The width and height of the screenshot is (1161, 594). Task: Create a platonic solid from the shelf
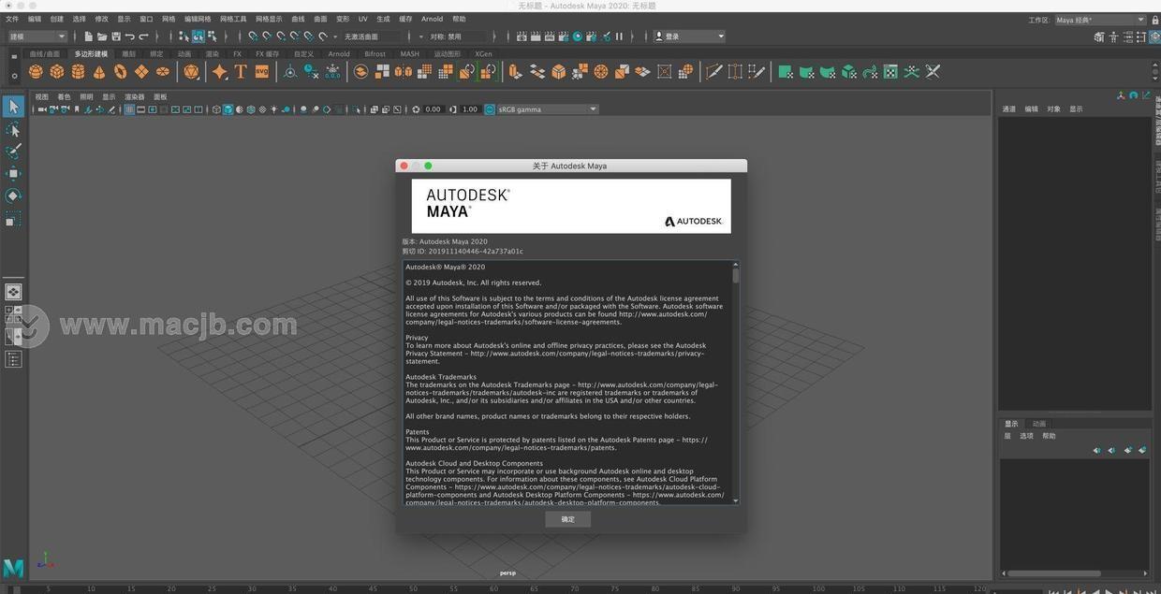[192, 72]
